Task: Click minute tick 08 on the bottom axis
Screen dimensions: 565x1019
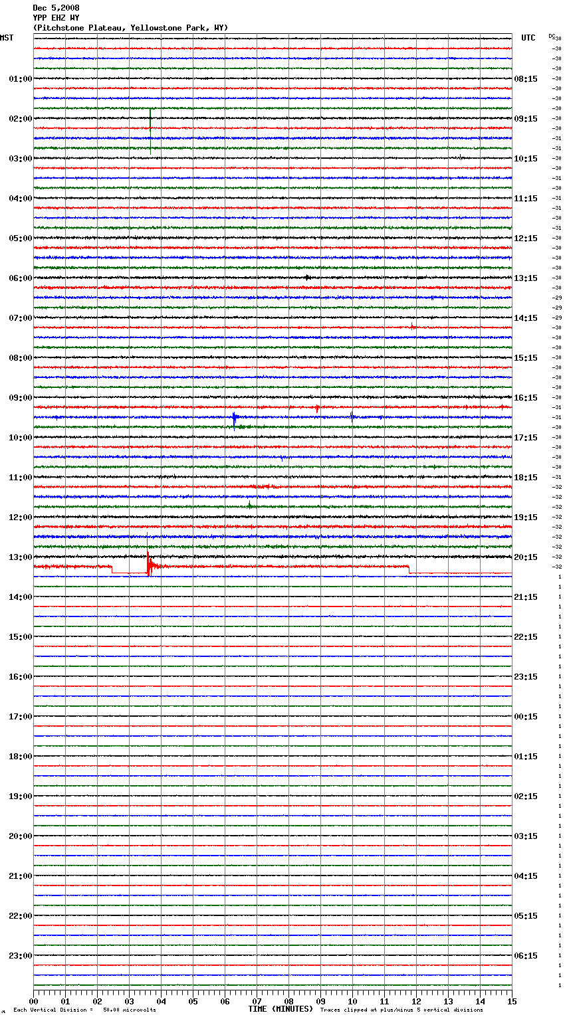Action: [288, 1001]
